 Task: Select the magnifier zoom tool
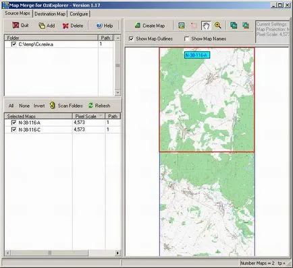coord(217,26)
